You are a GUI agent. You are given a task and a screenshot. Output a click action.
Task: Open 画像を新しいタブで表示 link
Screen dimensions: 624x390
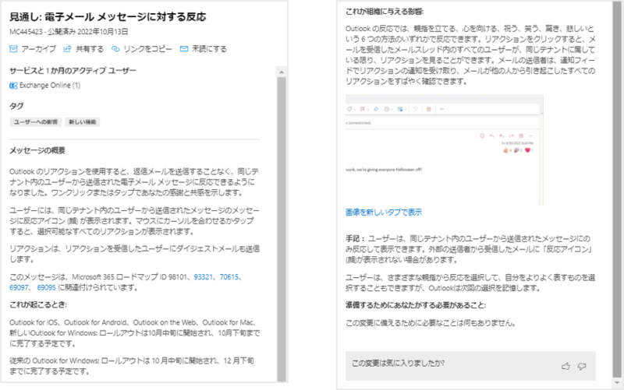(383, 211)
